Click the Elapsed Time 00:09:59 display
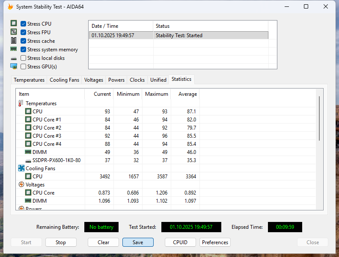 tap(285, 227)
